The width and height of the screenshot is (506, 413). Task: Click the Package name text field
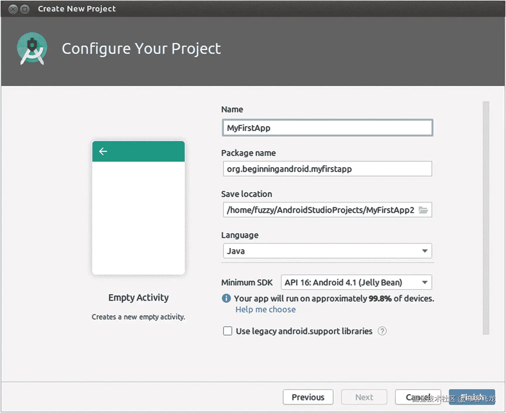327,169
